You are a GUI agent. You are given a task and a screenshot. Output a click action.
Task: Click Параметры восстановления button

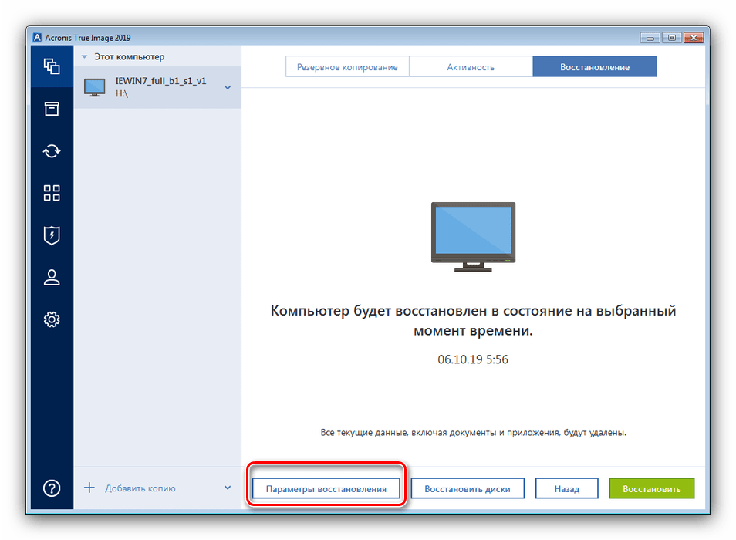point(326,488)
